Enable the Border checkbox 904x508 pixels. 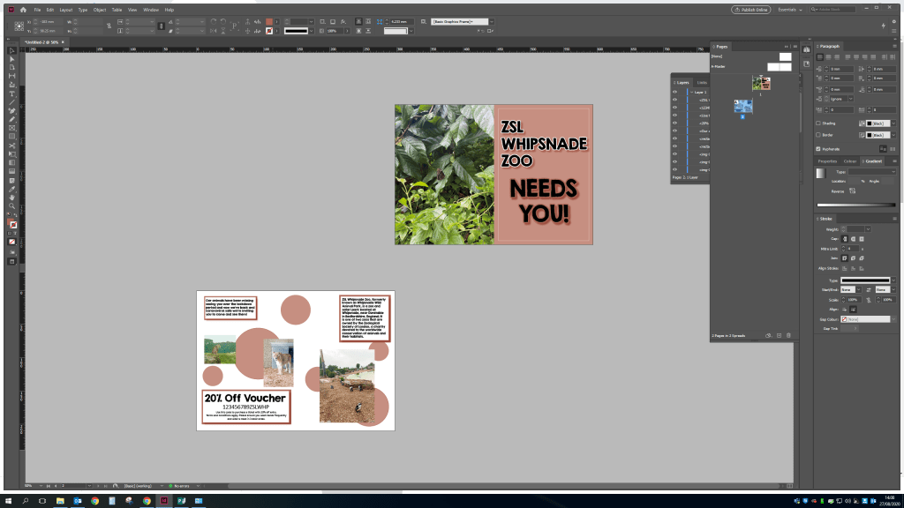[x=819, y=136]
